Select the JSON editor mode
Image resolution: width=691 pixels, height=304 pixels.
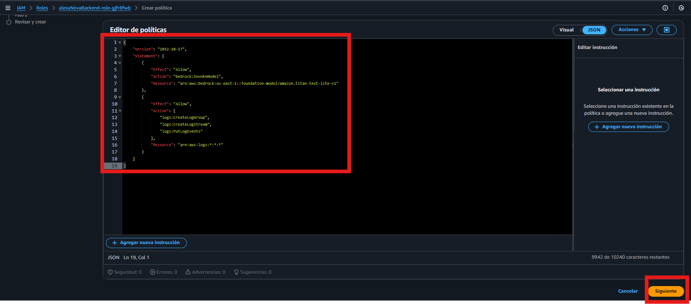click(x=594, y=30)
